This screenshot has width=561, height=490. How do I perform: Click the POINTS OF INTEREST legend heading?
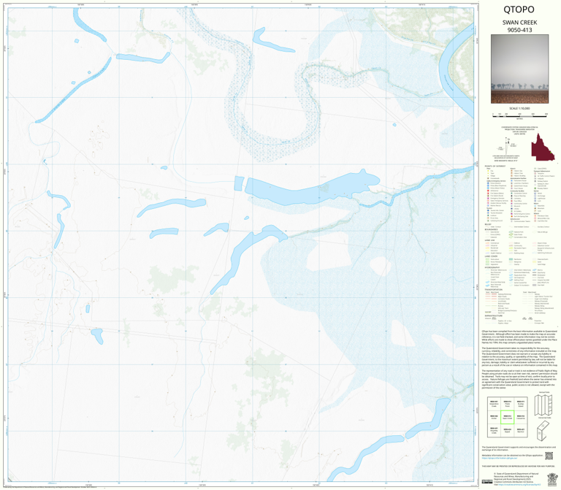pos(495,166)
